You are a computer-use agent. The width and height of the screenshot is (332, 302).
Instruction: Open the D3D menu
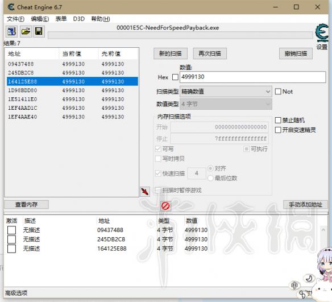pyautogui.click(x=79, y=19)
